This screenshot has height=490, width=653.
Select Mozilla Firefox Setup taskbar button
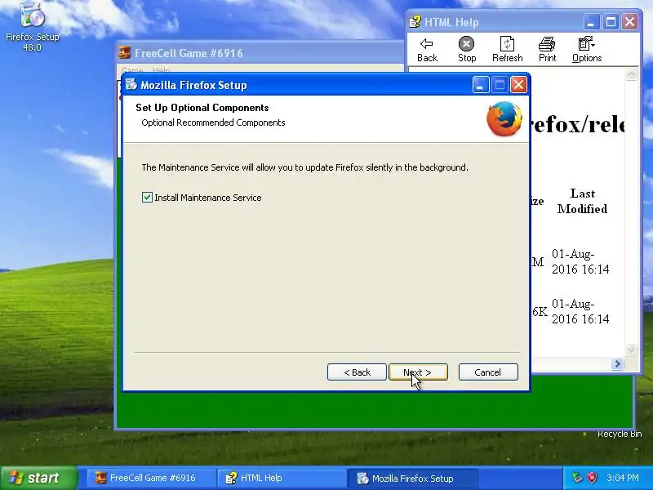(x=412, y=478)
